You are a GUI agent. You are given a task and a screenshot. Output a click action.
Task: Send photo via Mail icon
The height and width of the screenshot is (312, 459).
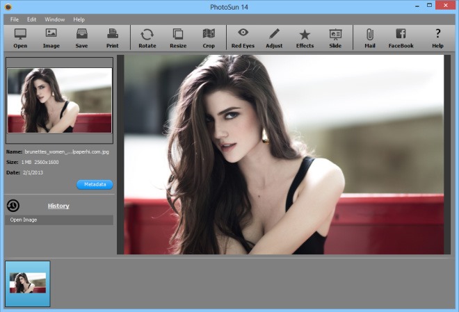(370, 38)
